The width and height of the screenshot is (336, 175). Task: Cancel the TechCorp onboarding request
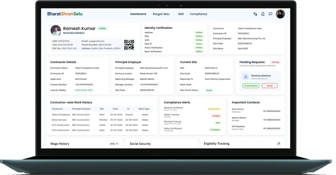[x=270, y=86]
